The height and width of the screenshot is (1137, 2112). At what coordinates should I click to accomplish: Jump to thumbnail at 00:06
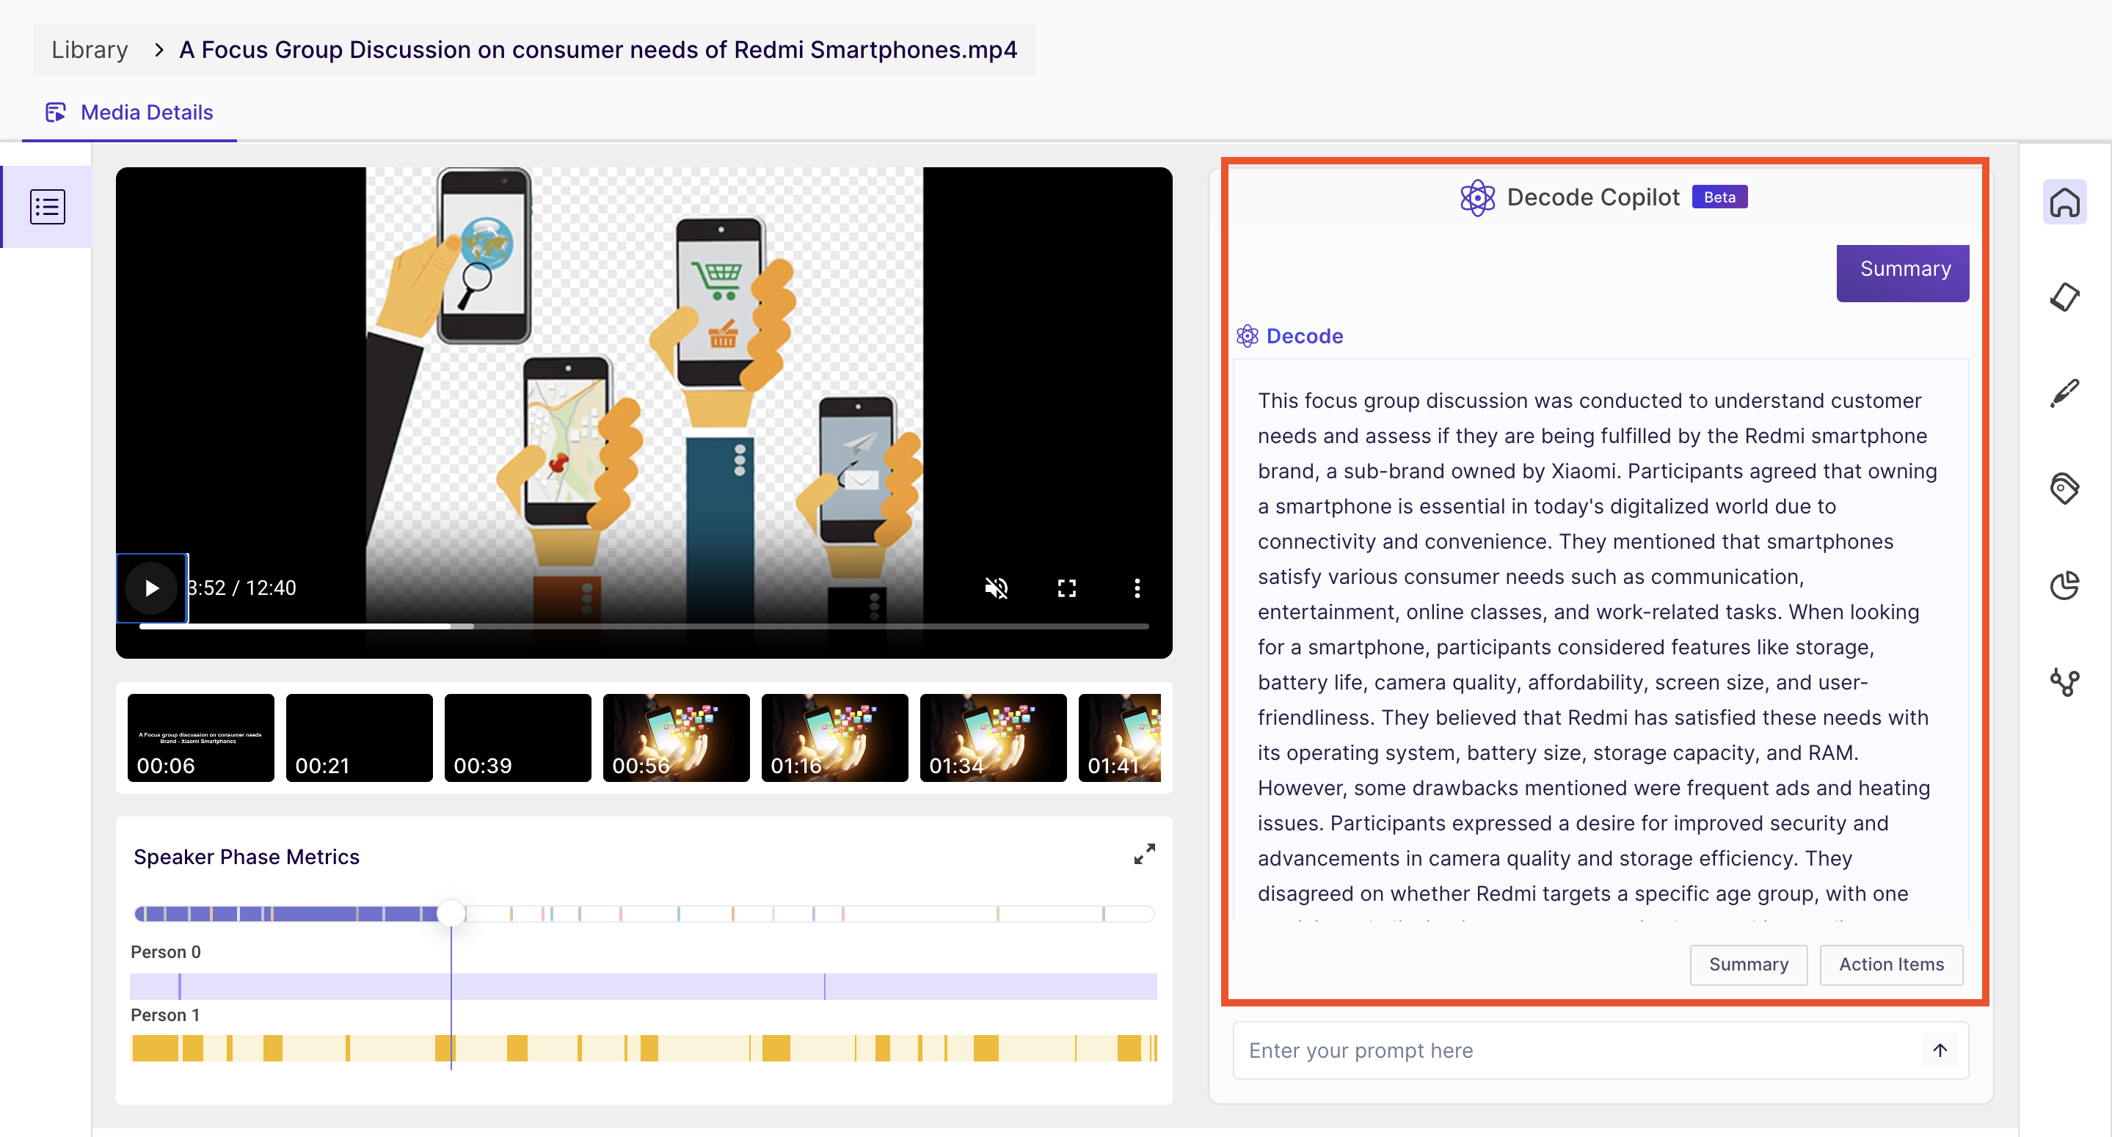pyautogui.click(x=201, y=738)
